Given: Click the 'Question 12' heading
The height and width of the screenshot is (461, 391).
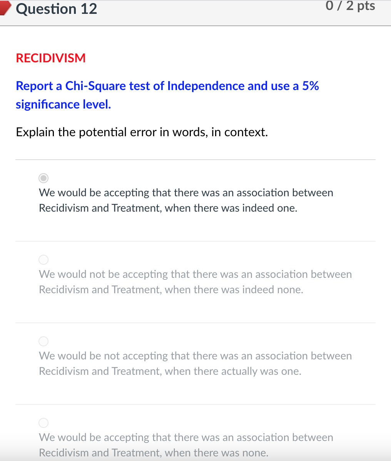Looking at the screenshot, I should 56,9.
